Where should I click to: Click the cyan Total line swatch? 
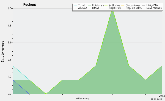coord(75,5)
